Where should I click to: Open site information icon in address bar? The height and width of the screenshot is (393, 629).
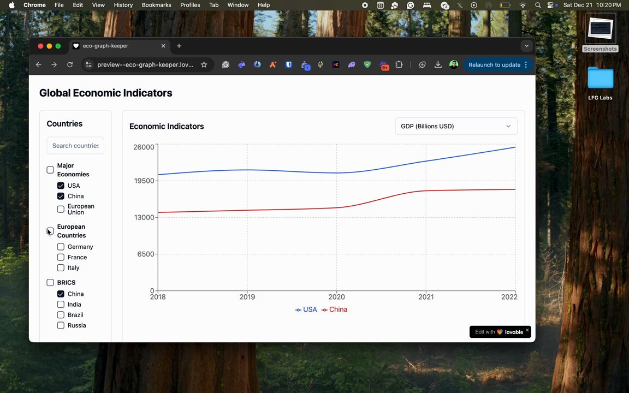[x=88, y=64]
